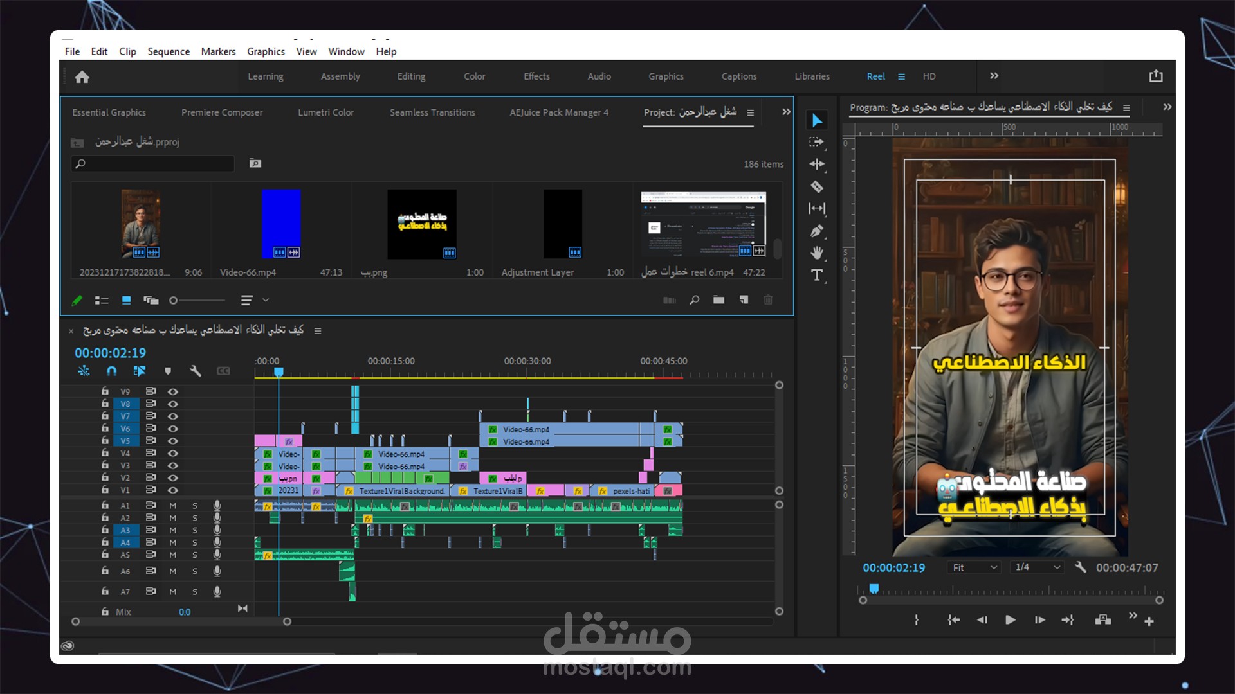Expand overflow workspaces chevron after HD
1235x694 pixels.
tap(994, 76)
